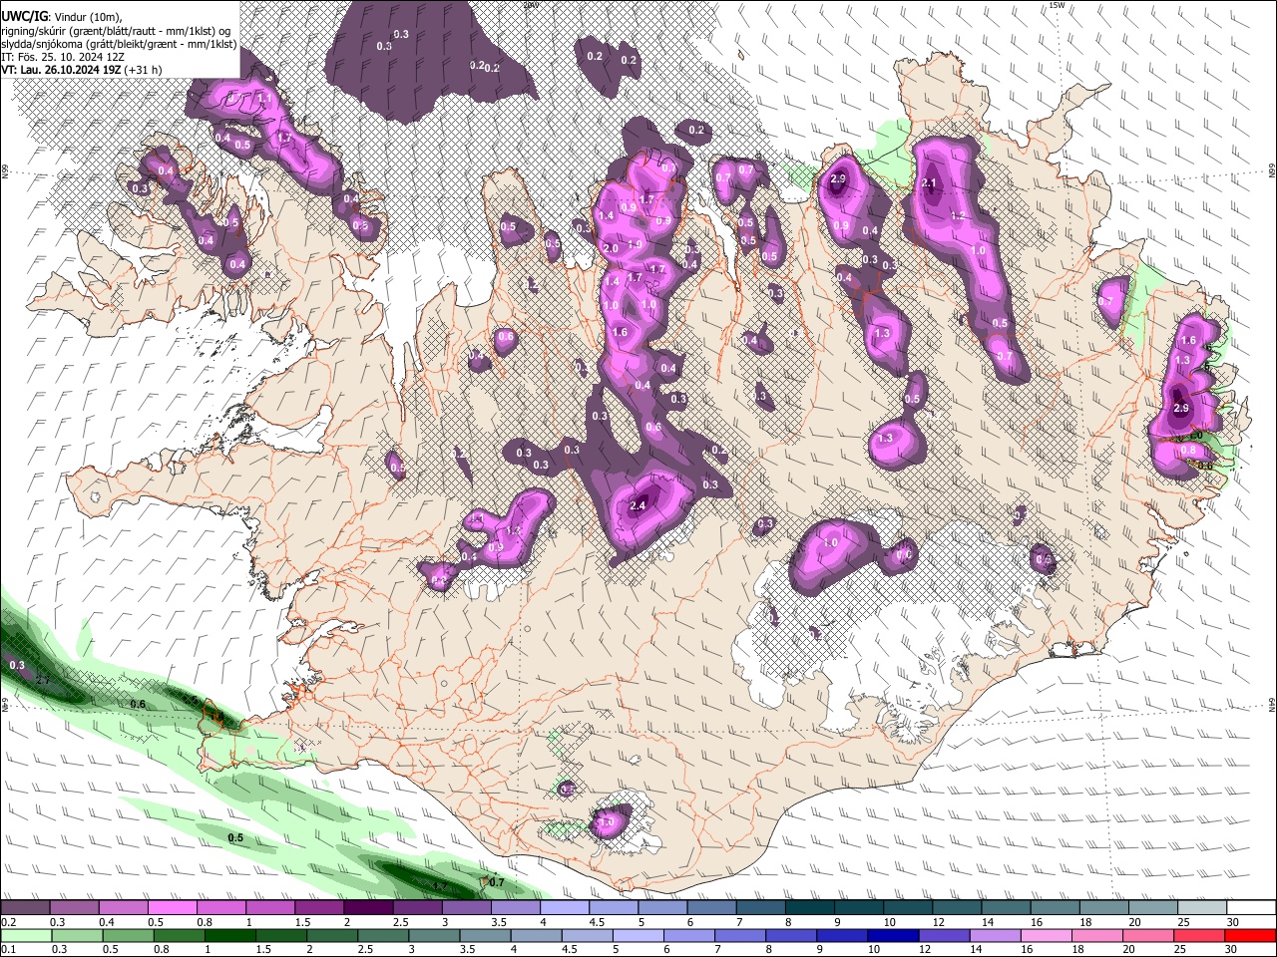Select the 2.1 value in the northeast snow band
Viewport: 1277px width, 957px height.
coord(930,183)
